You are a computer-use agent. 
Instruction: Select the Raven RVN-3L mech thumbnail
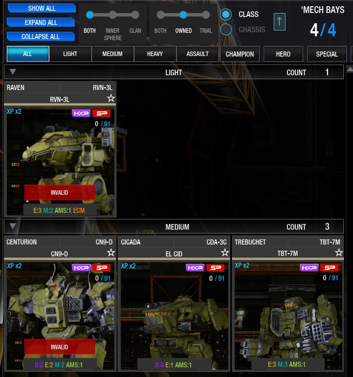(61, 161)
